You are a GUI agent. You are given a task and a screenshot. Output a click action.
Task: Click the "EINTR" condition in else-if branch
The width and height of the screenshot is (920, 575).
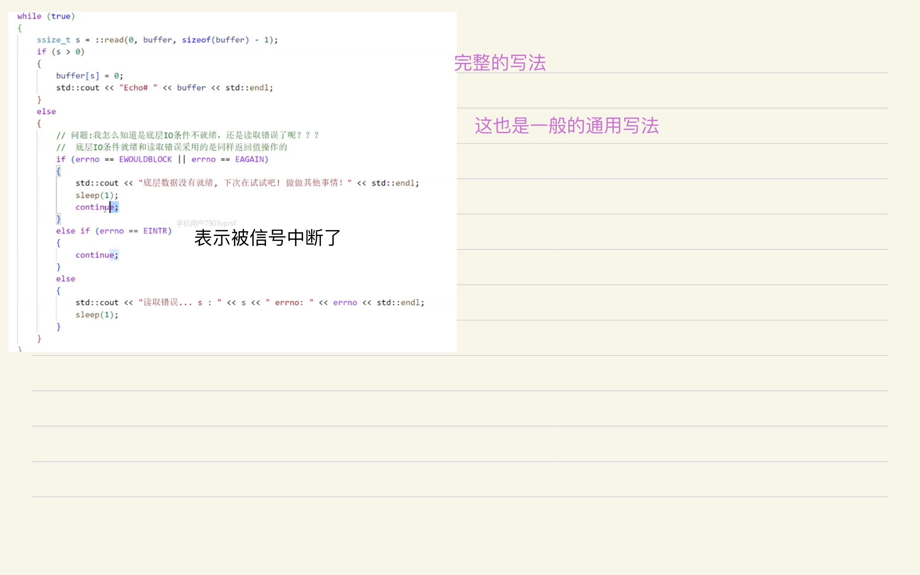[156, 231]
